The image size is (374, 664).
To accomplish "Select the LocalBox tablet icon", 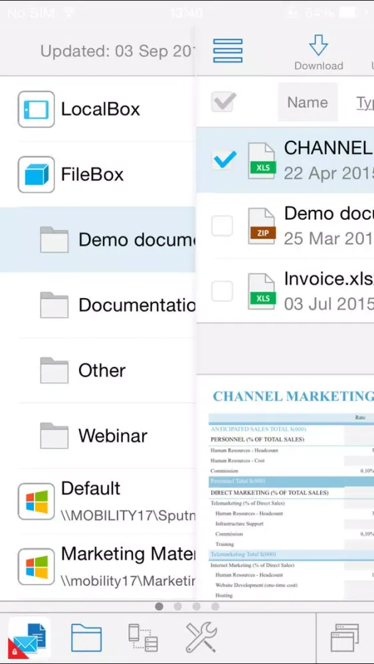I will point(36,110).
